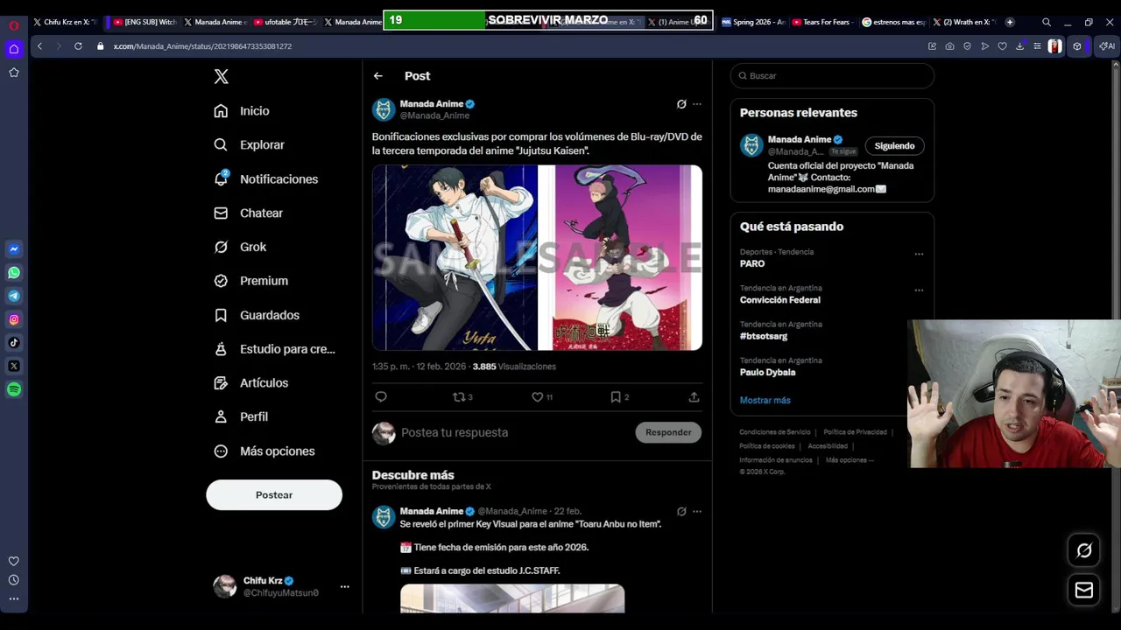Open Explorar

[x=250, y=145]
